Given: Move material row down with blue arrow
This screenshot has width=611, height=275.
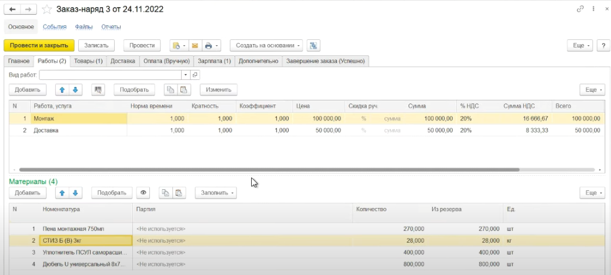Looking at the screenshot, I should 75,192.
